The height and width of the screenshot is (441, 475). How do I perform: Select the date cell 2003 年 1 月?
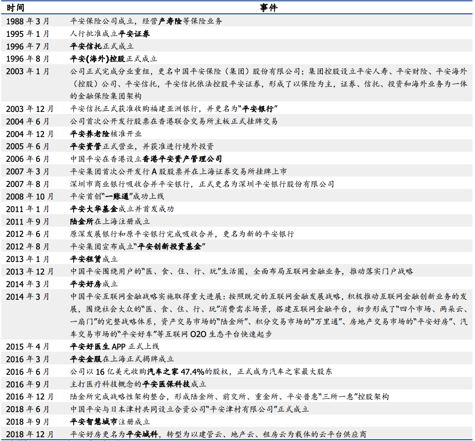pyautogui.click(x=28, y=72)
